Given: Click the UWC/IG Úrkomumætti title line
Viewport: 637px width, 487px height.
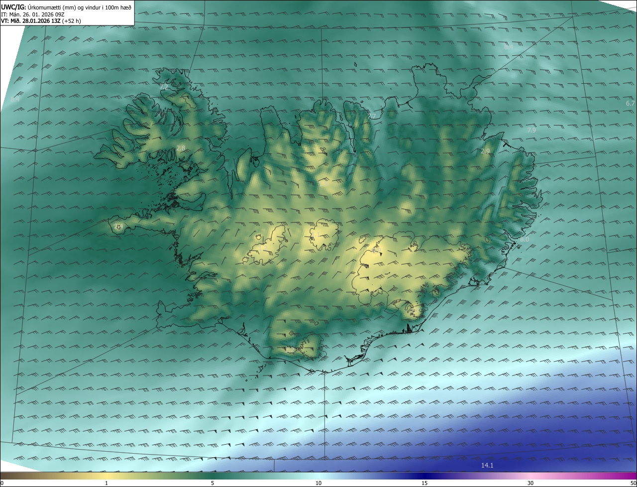Looking at the screenshot, I should 66,7.
